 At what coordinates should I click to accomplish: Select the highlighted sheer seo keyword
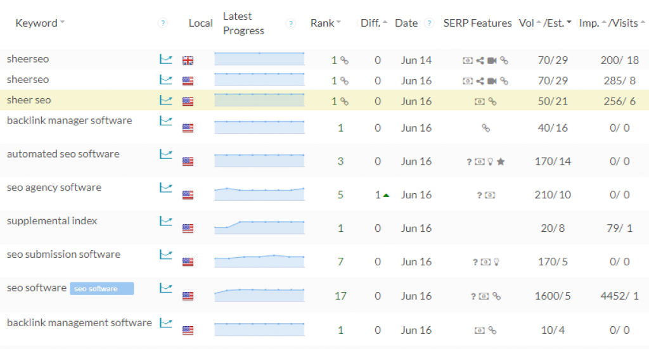(29, 100)
